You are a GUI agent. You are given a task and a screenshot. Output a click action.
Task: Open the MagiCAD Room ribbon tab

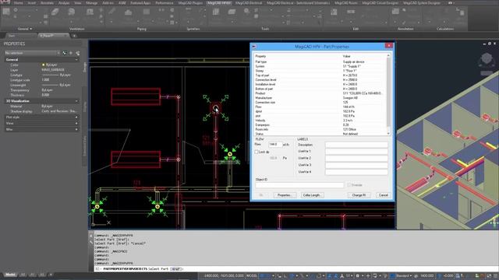(x=346, y=3)
